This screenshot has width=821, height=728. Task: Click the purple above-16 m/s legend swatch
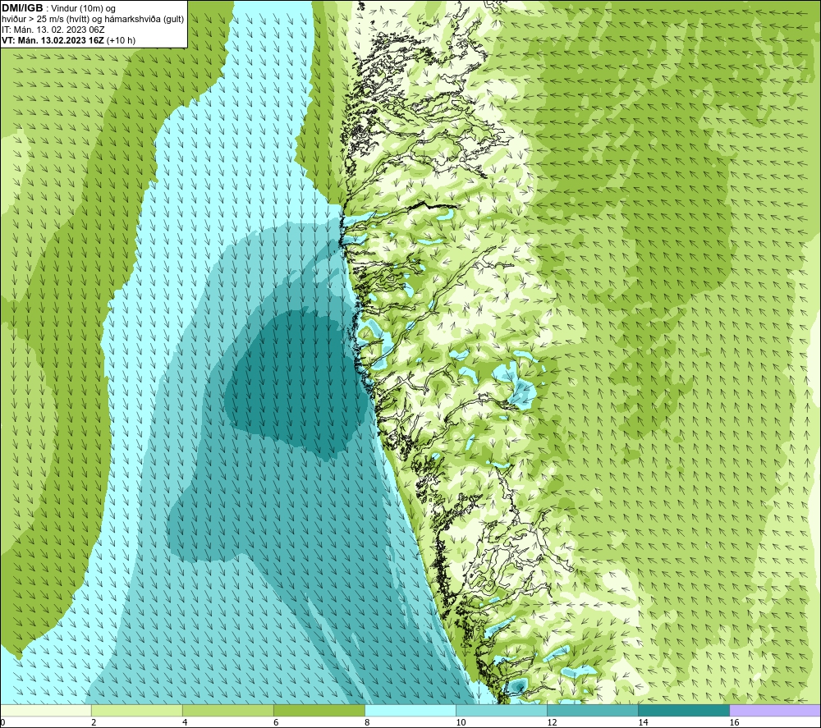(775, 710)
